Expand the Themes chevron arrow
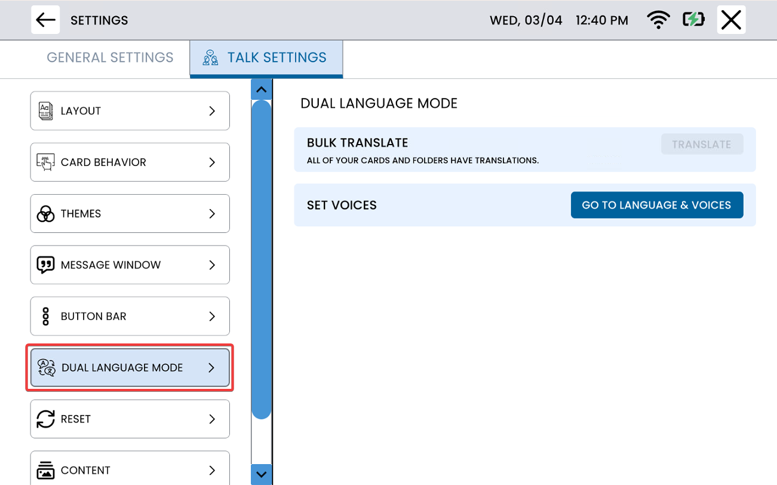This screenshot has width=777, height=485. [212, 214]
